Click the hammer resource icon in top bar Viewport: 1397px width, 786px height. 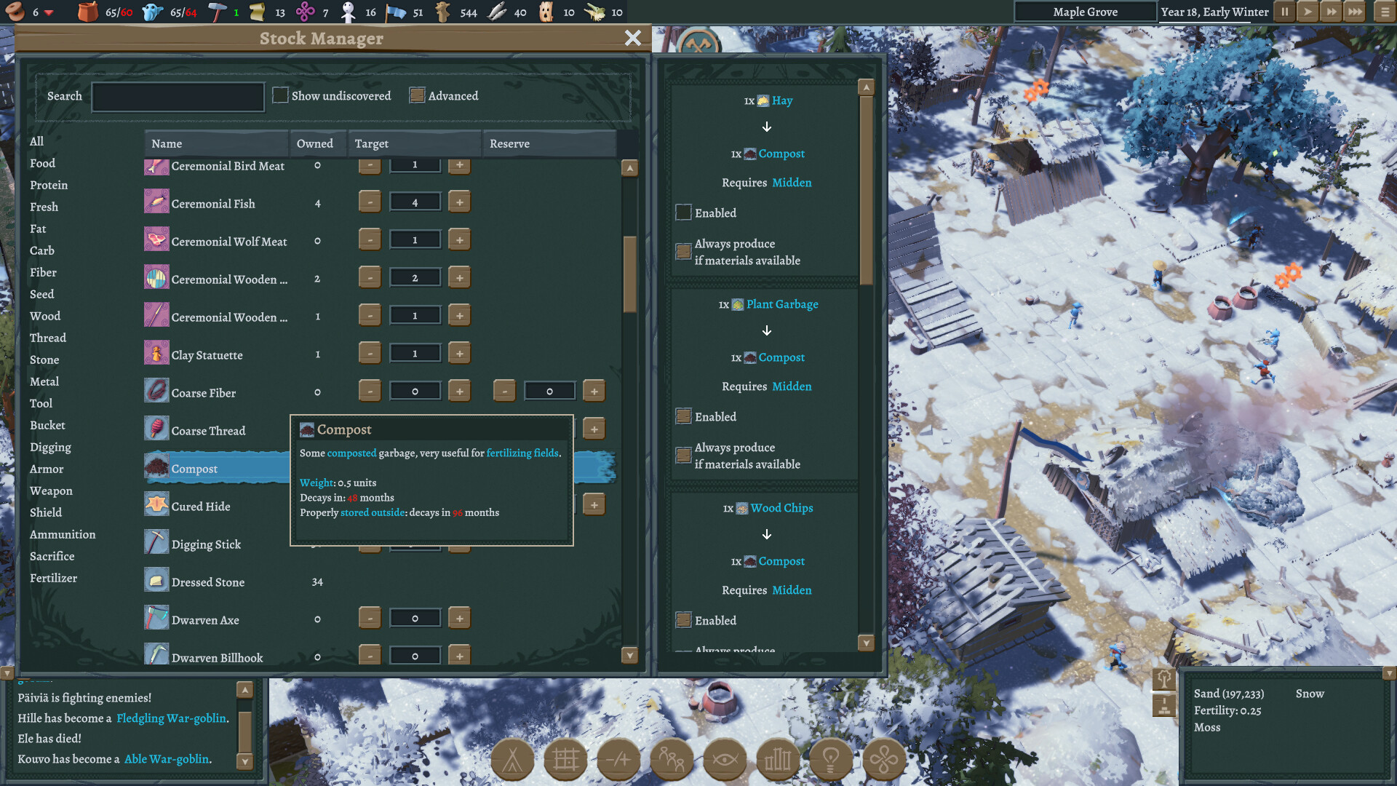click(218, 12)
